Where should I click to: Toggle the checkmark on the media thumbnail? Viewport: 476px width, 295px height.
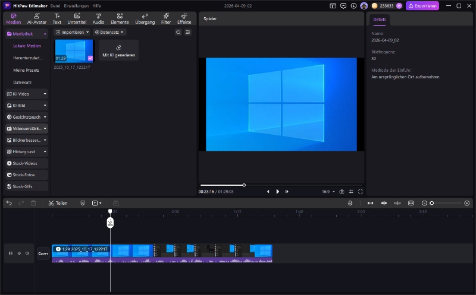tap(90, 58)
